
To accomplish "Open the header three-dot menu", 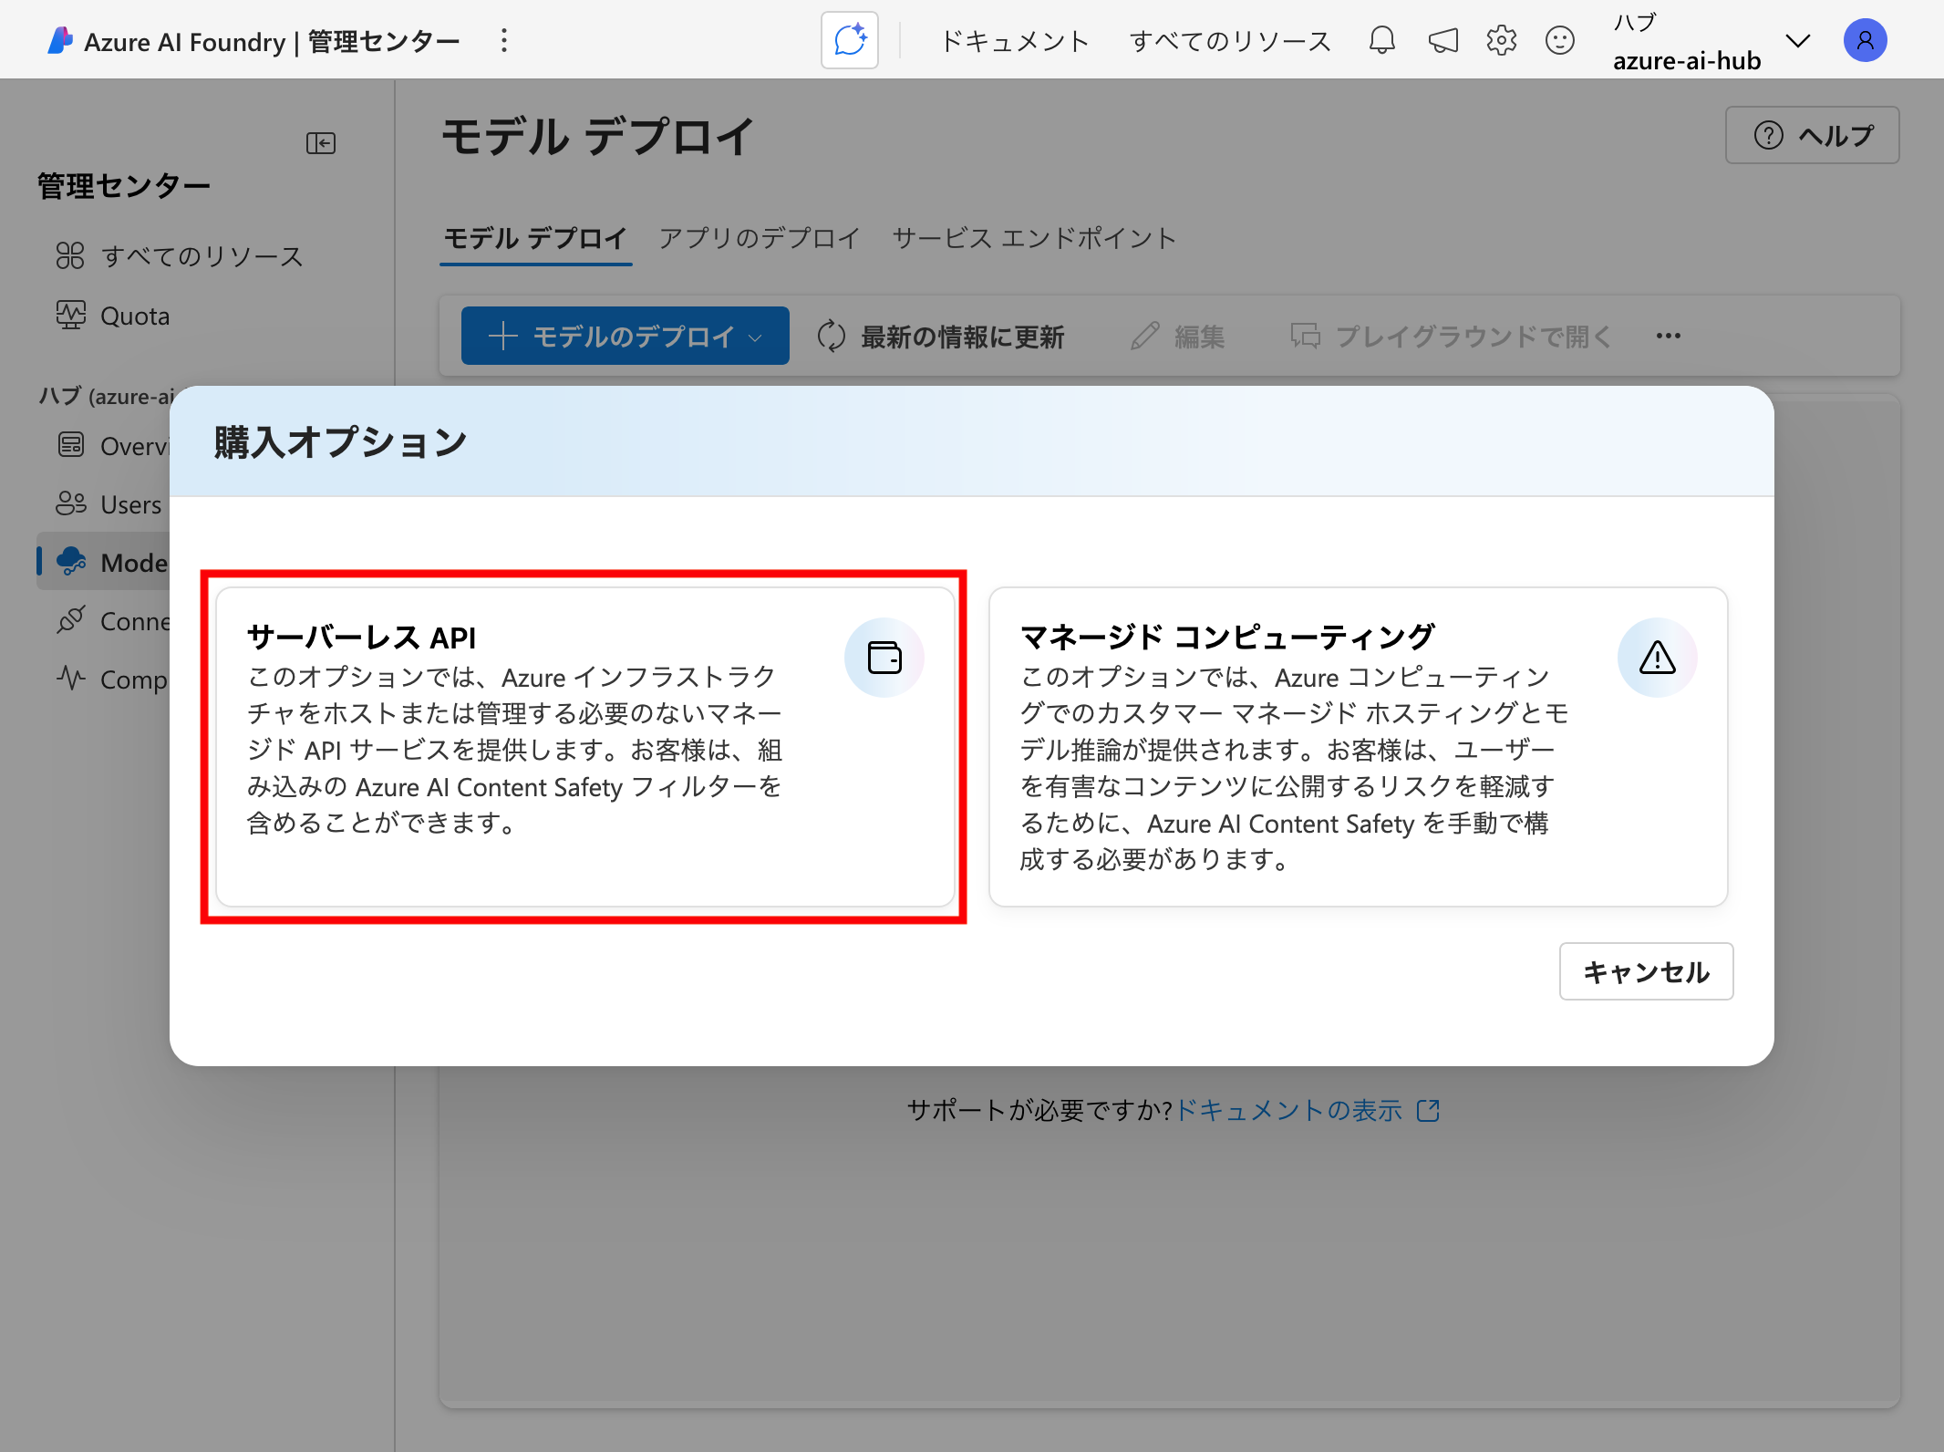I will [x=503, y=40].
